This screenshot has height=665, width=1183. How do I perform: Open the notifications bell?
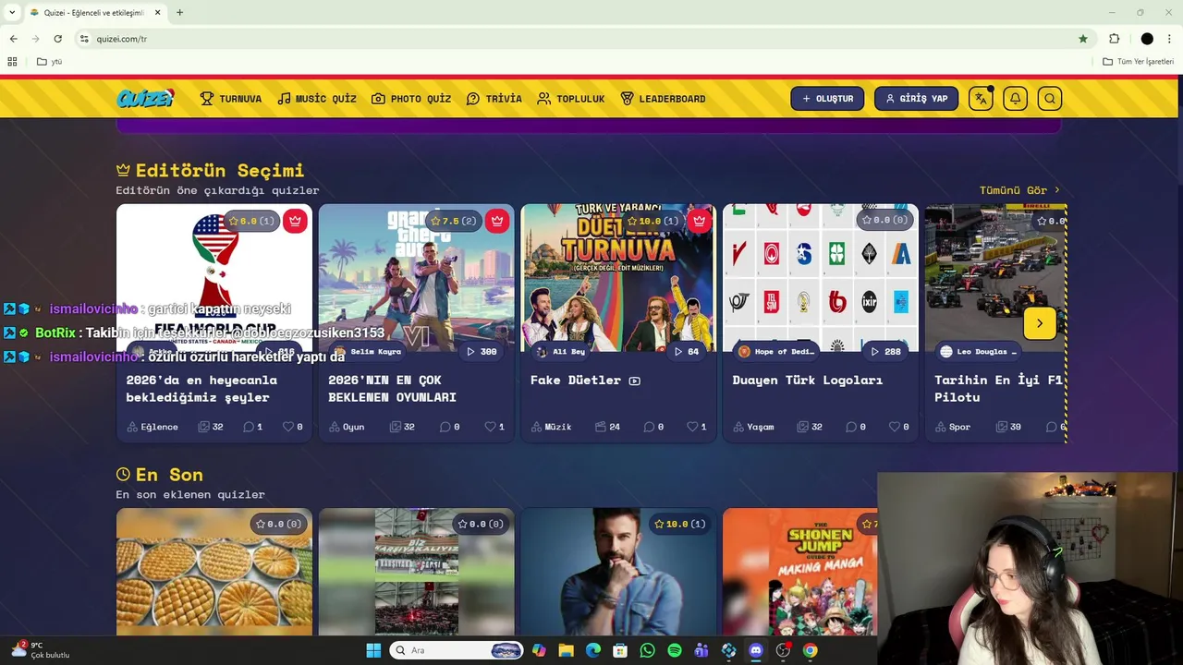[x=1015, y=98]
